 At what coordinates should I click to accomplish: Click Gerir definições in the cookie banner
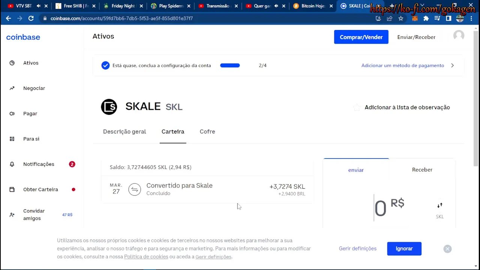358,249
